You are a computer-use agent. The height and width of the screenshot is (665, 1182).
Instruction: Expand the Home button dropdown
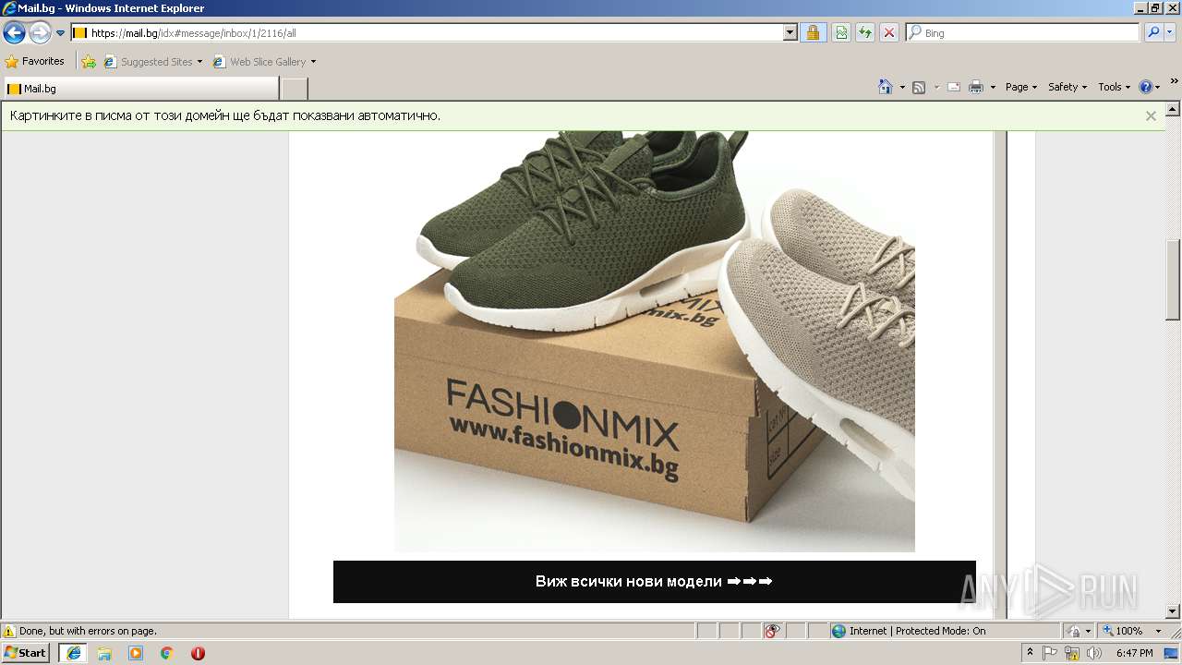902,88
